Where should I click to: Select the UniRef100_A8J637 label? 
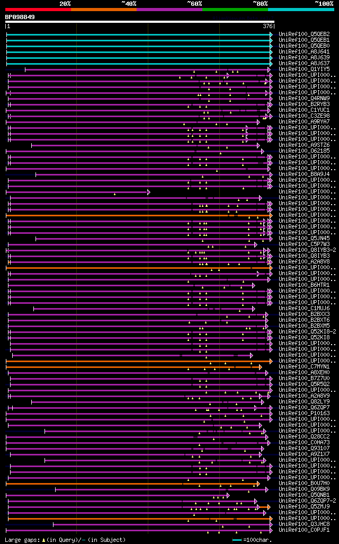click(x=304, y=63)
